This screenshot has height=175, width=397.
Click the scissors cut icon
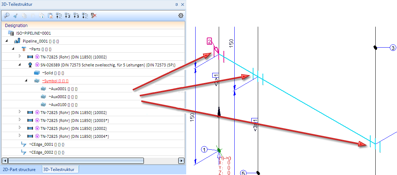click(x=16, y=16)
